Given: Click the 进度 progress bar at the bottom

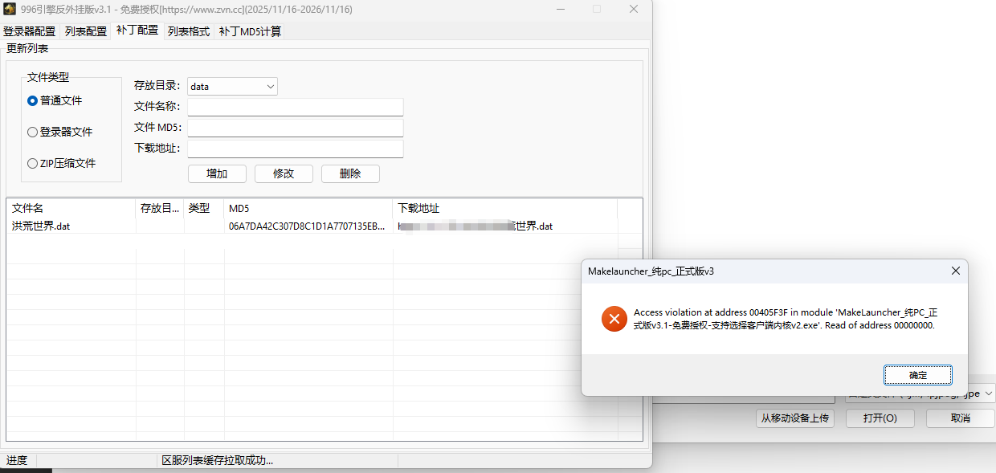Looking at the screenshot, I should tap(18, 460).
